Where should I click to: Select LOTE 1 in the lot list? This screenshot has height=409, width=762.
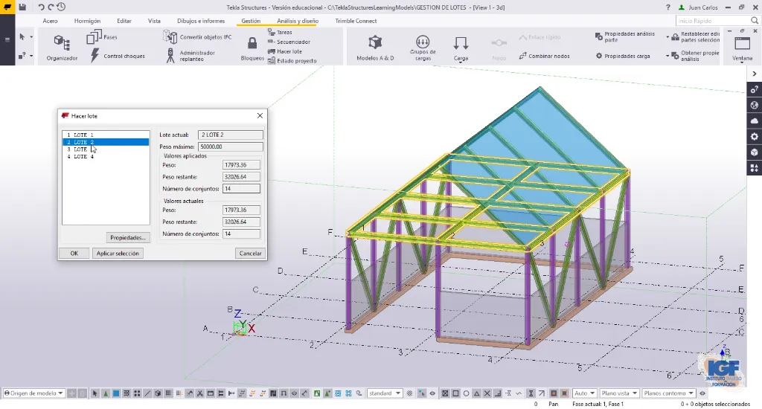coord(106,135)
